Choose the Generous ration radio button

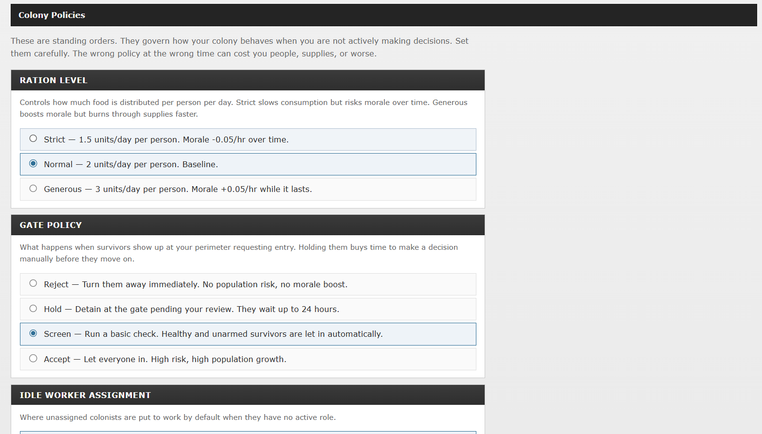(33, 189)
